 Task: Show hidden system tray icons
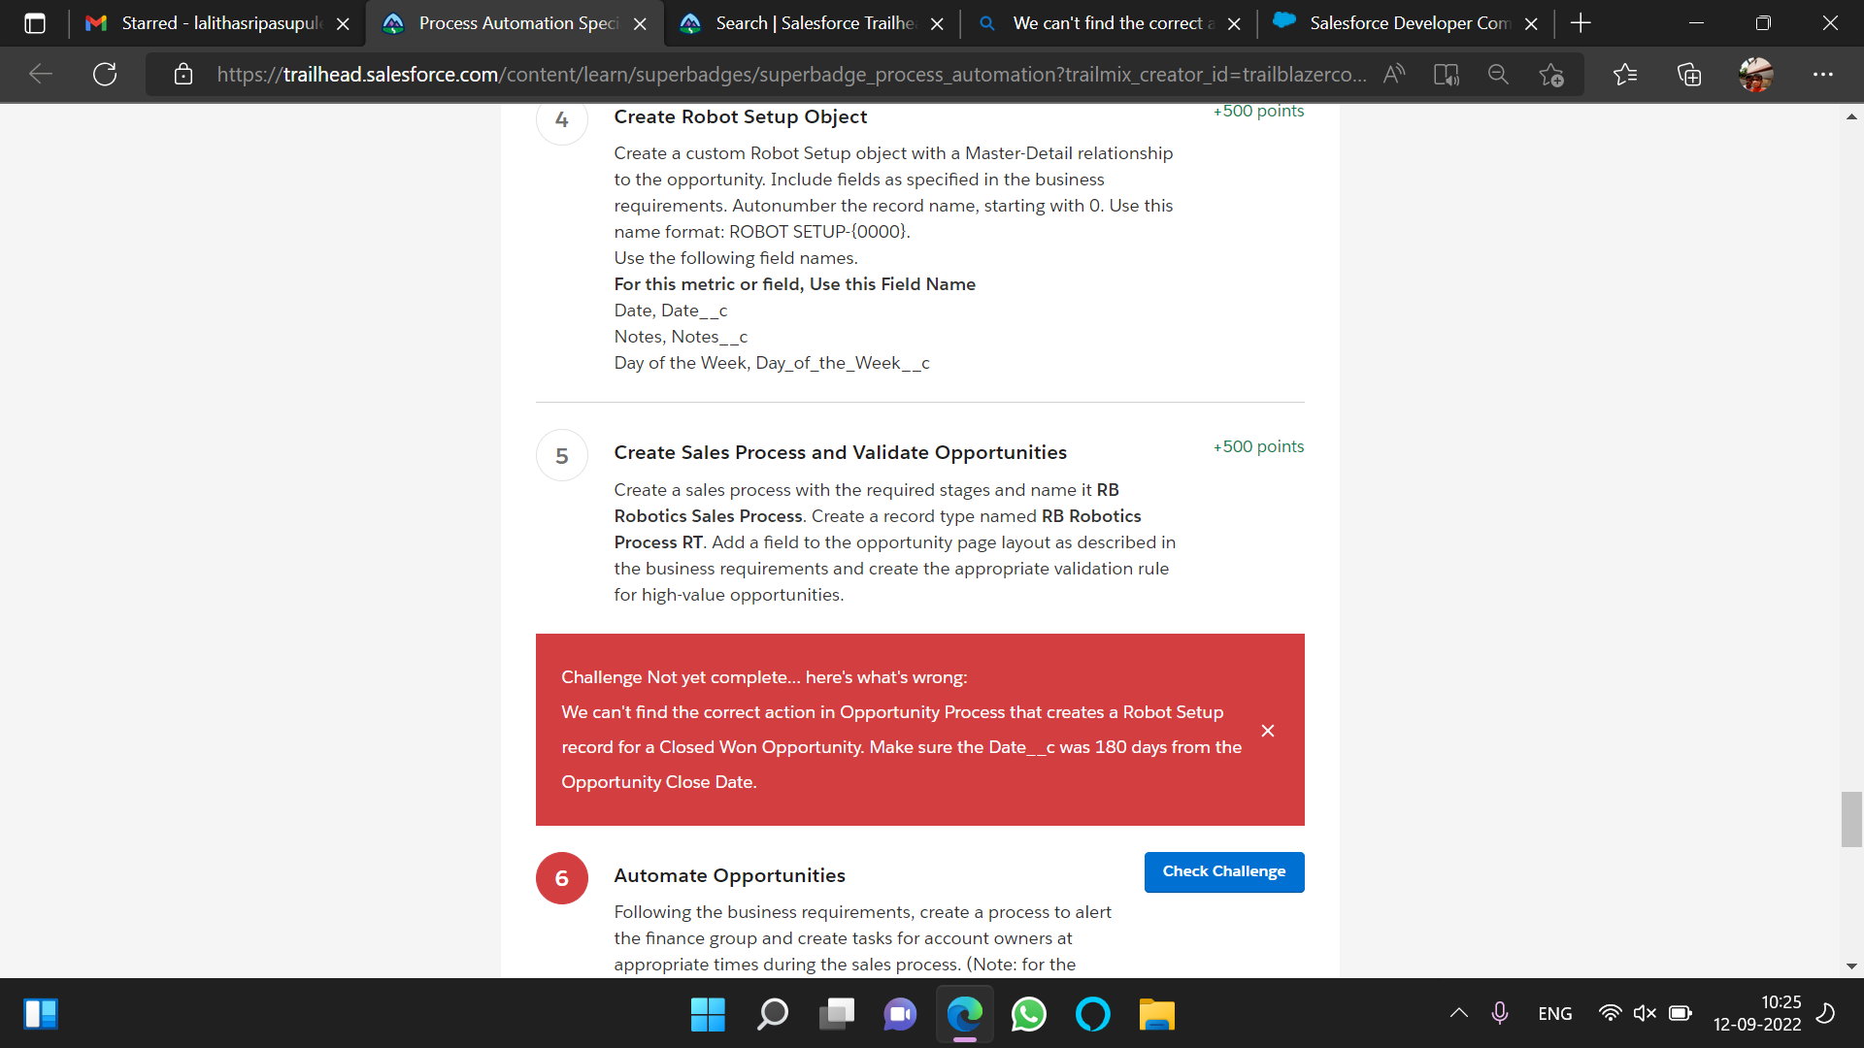coord(1458,1013)
